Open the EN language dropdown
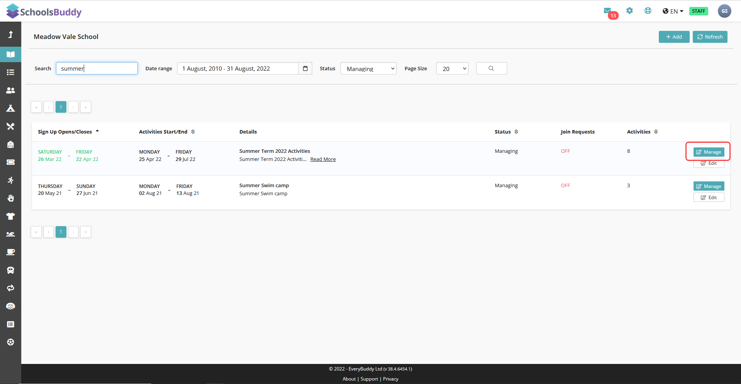This screenshot has width=741, height=384. [x=673, y=11]
